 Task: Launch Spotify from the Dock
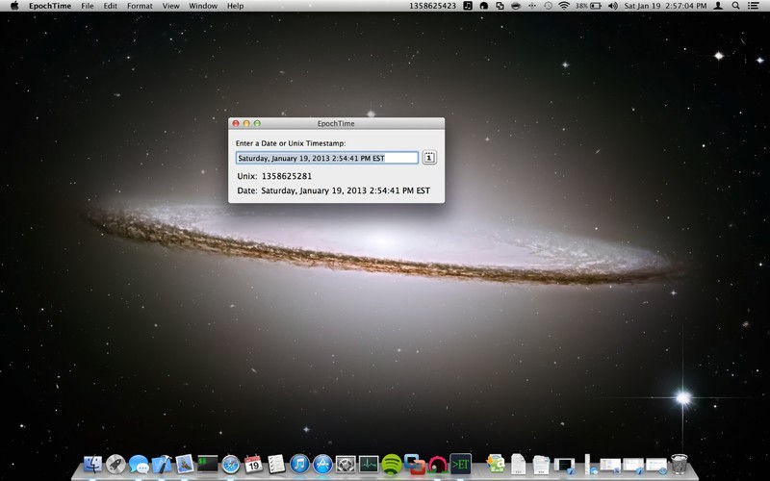coord(392,464)
